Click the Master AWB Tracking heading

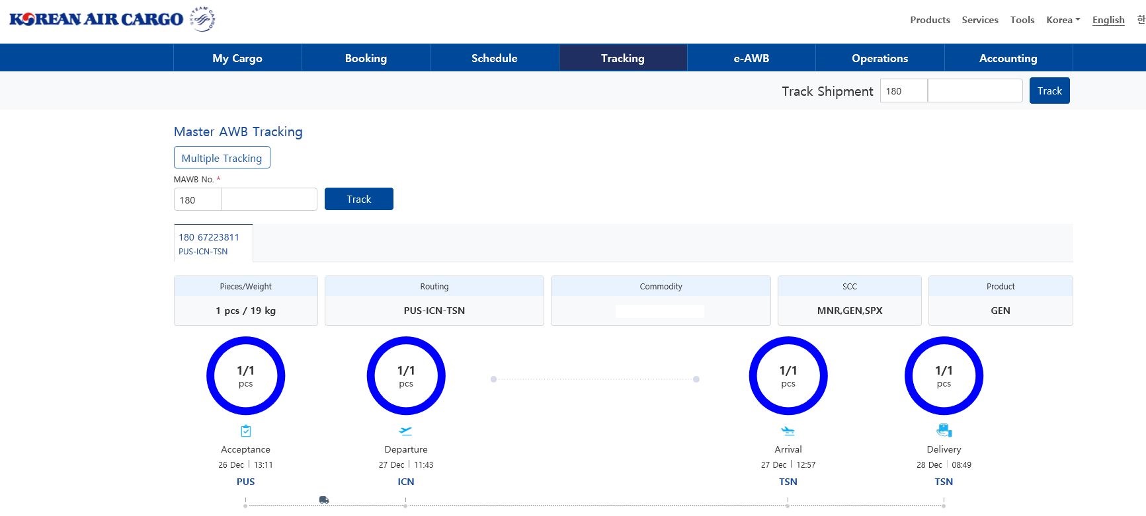pyautogui.click(x=238, y=131)
